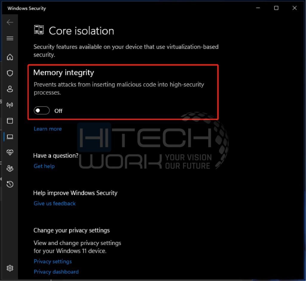Image resolution: width=306 pixels, height=281 pixels.
Task: Open Firewall & network protection icon
Action: [10, 105]
